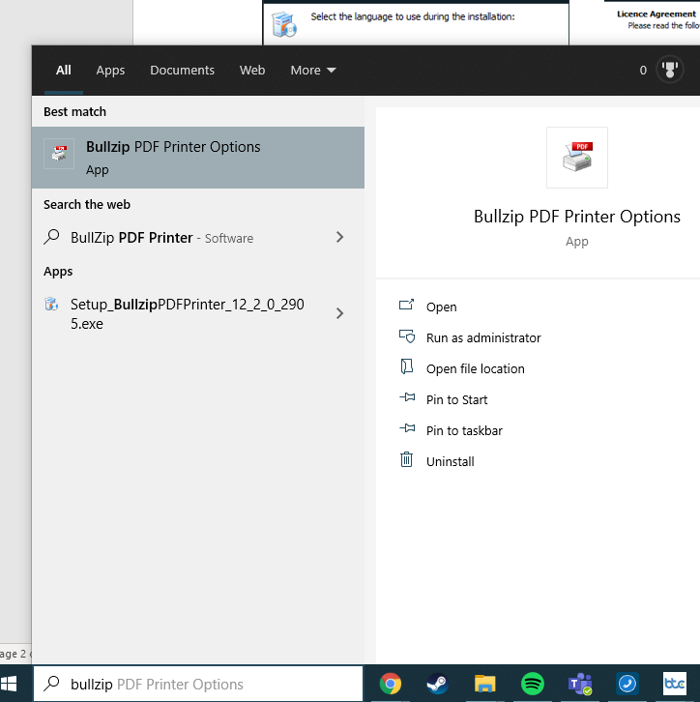Switch to the All search tab
Image resolution: width=700 pixels, height=702 pixels.
tap(64, 71)
